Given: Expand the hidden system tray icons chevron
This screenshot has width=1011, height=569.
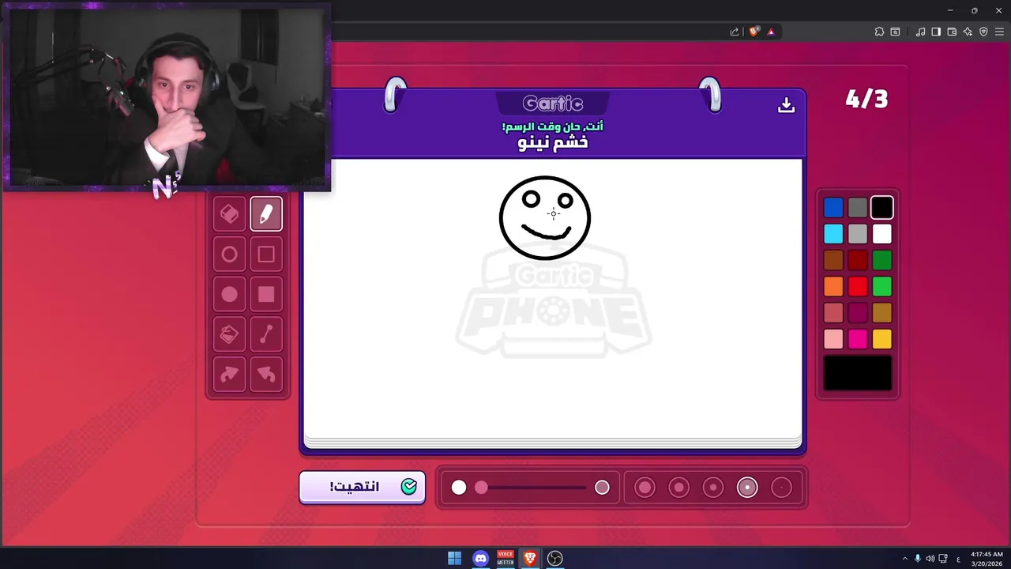Looking at the screenshot, I should (905, 559).
